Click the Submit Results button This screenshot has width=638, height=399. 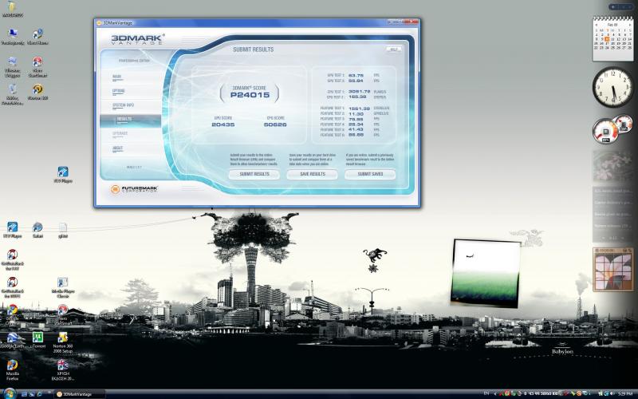(254, 174)
